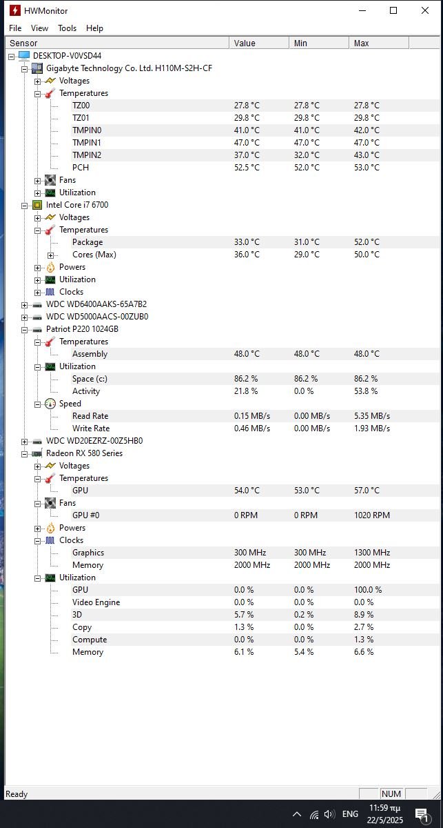Select the TMPIN2 temperature row

point(222,155)
